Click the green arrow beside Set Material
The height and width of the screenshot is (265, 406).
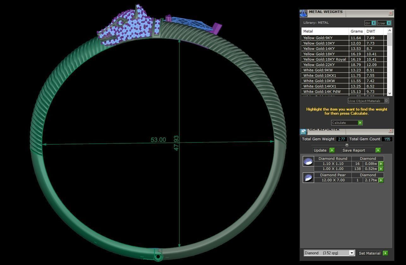coord(385,253)
